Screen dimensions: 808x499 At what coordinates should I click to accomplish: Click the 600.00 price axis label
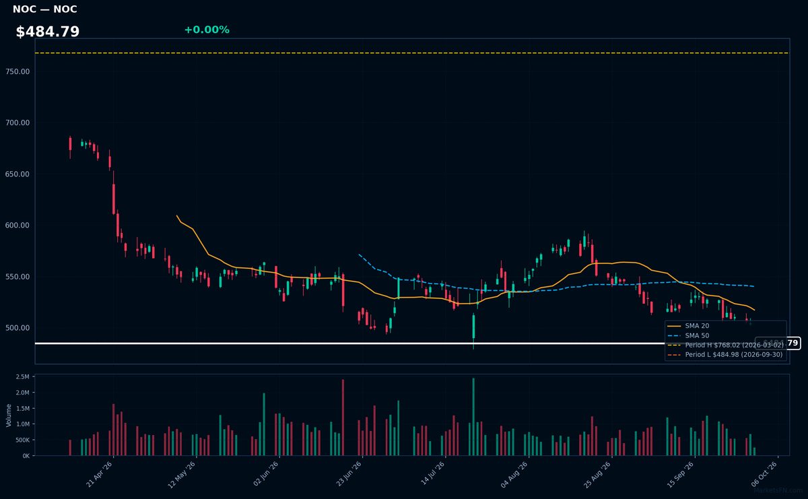pyautogui.click(x=18, y=225)
